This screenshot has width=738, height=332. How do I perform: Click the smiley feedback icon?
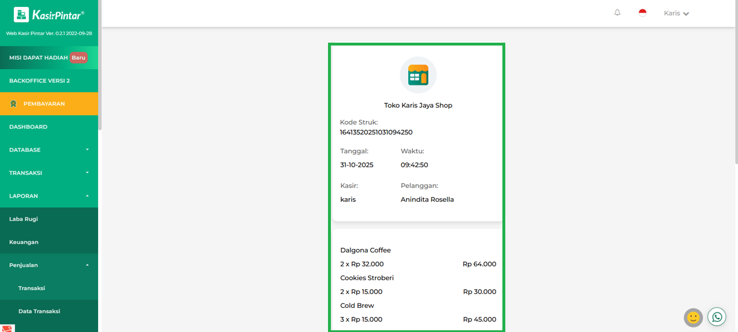[693, 317]
